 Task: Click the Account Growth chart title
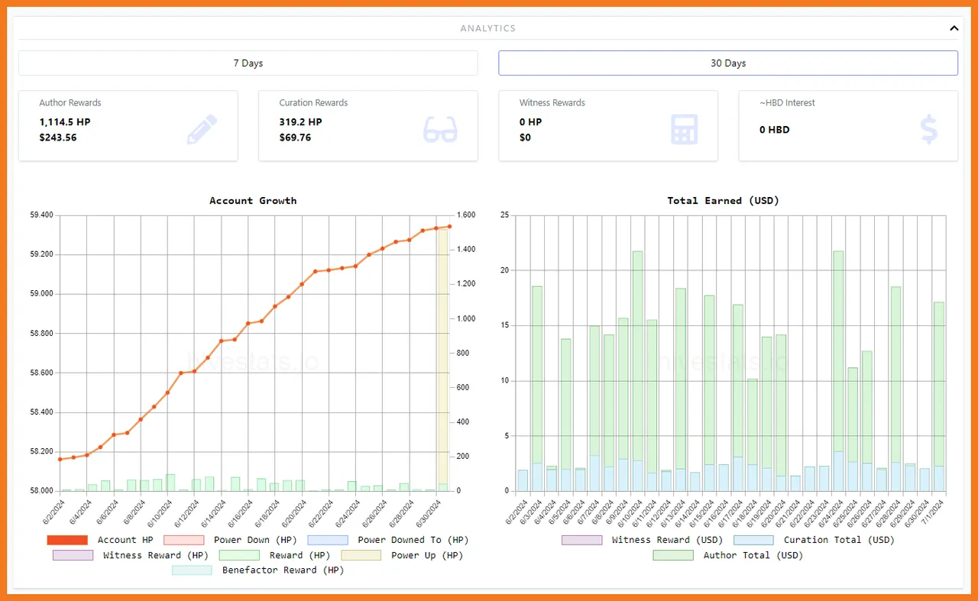253,201
